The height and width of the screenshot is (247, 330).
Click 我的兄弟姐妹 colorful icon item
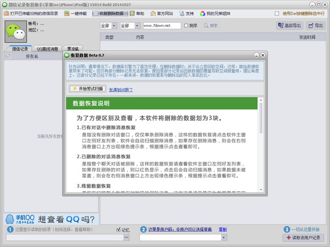(215, 13)
